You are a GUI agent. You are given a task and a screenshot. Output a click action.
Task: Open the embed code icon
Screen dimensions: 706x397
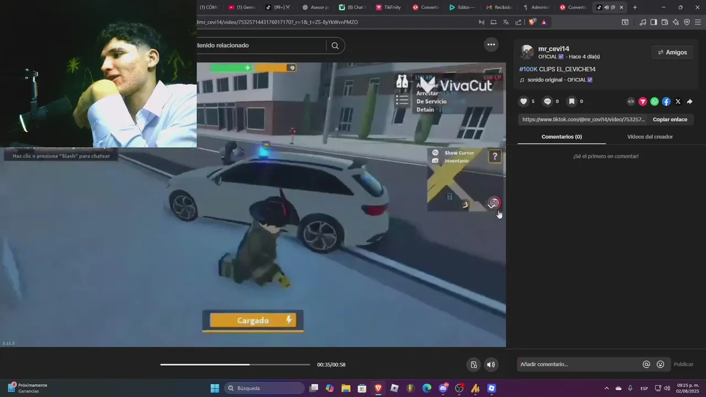(631, 101)
